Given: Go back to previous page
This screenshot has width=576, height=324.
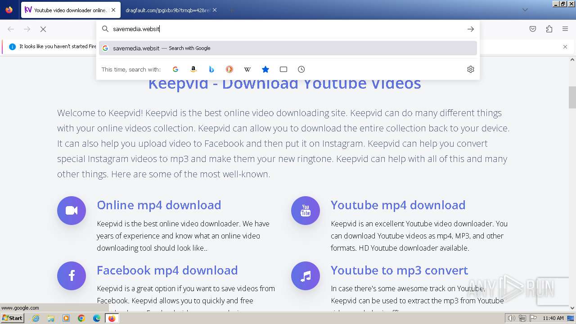Looking at the screenshot, I should click(11, 29).
